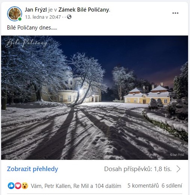Open Jan Frýzl's profile via name link
The width and height of the screenshot is (190, 195).
[x=36, y=10]
